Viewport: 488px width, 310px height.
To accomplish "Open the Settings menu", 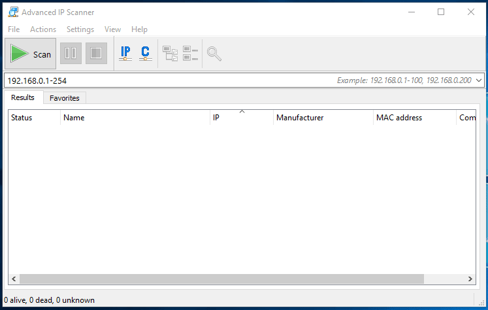I will click(80, 29).
